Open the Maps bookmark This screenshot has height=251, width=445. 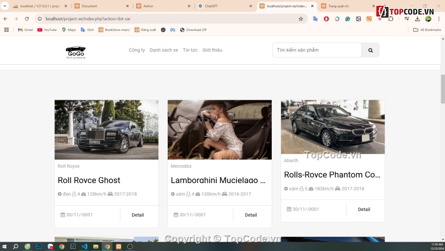pyautogui.click(x=69, y=30)
